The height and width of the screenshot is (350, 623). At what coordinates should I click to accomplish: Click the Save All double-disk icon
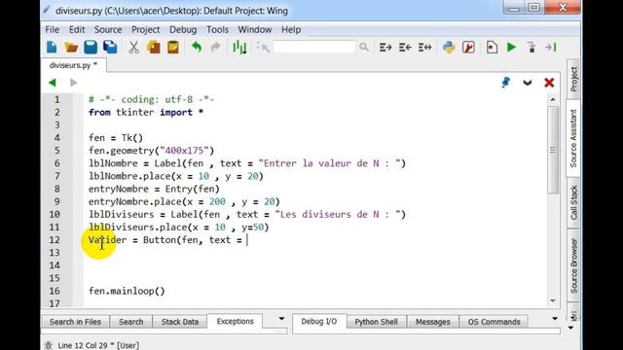click(x=110, y=48)
